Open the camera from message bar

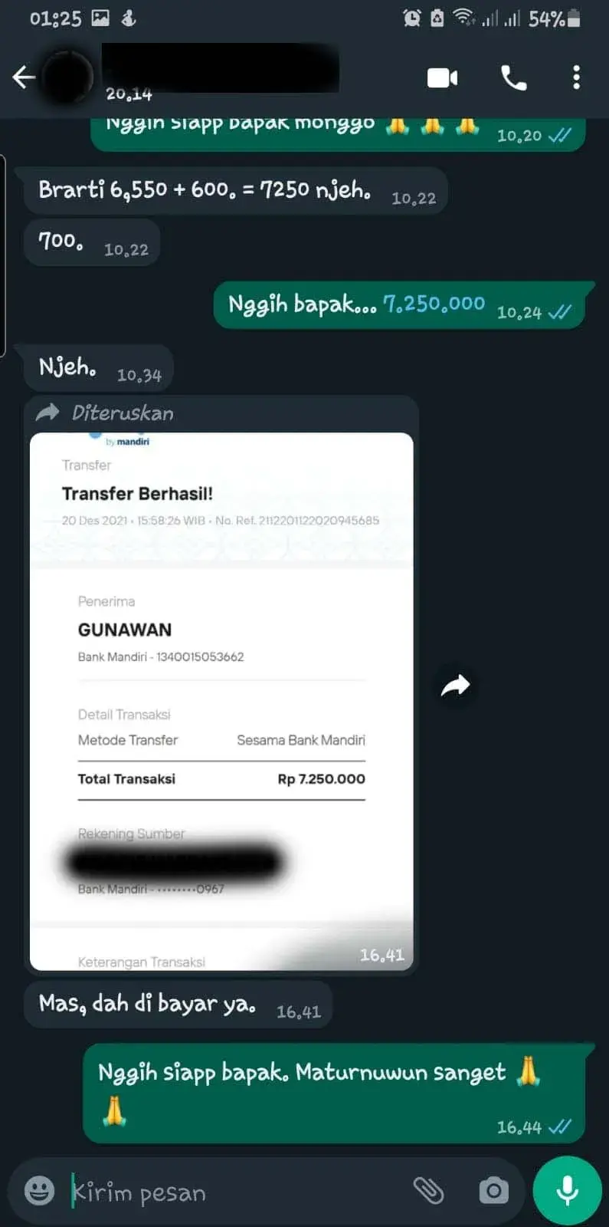click(x=493, y=1190)
